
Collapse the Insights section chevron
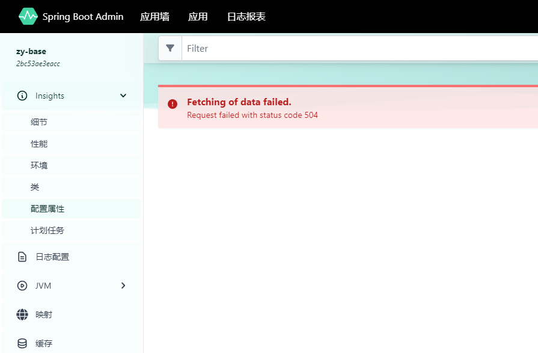tap(123, 96)
